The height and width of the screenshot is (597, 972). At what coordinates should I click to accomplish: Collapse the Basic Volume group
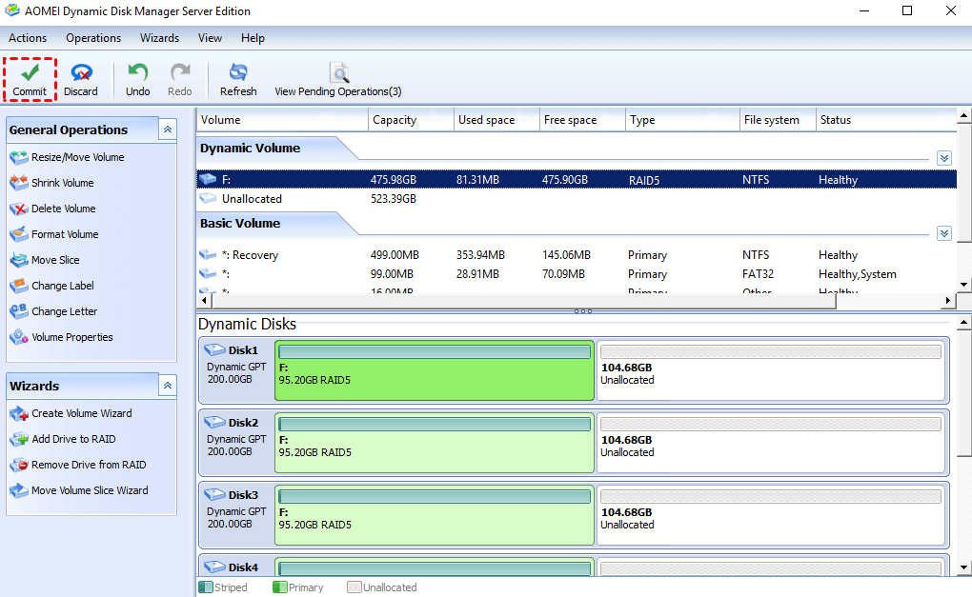click(x=943, y=233)
